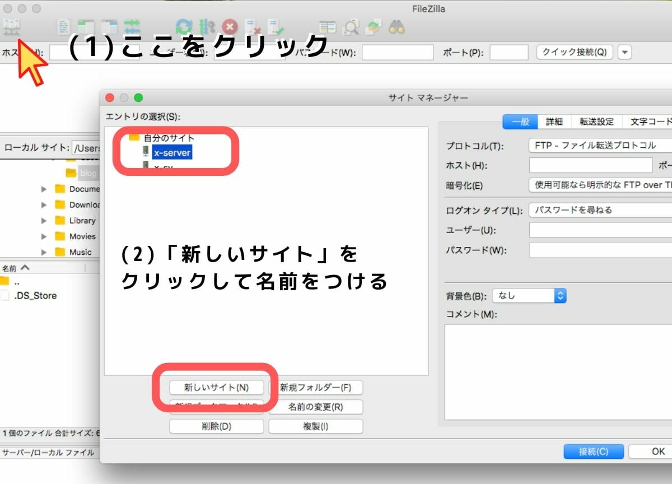Focus the ホスト(H) field in Site Manager
Image resolution: width=672 pixels, height=484 pixels.
591,165
